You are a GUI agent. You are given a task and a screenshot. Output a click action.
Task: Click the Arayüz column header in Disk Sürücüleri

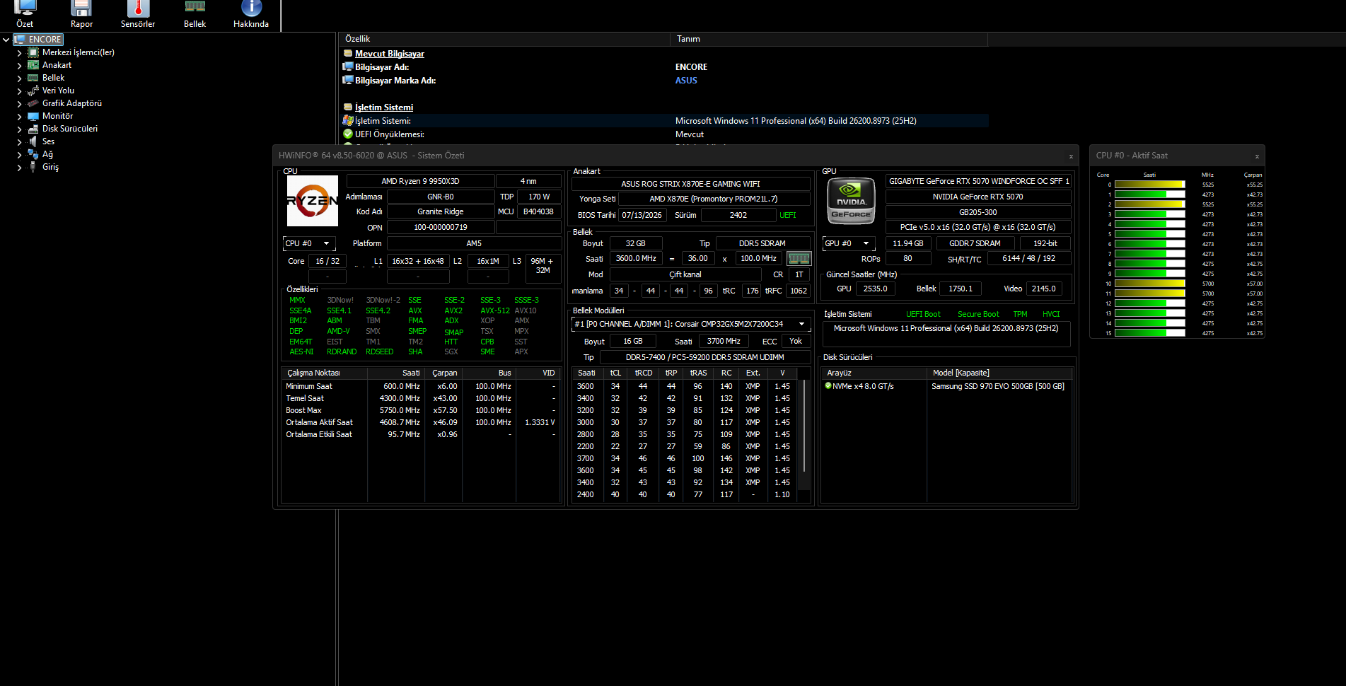pos(874,373)
